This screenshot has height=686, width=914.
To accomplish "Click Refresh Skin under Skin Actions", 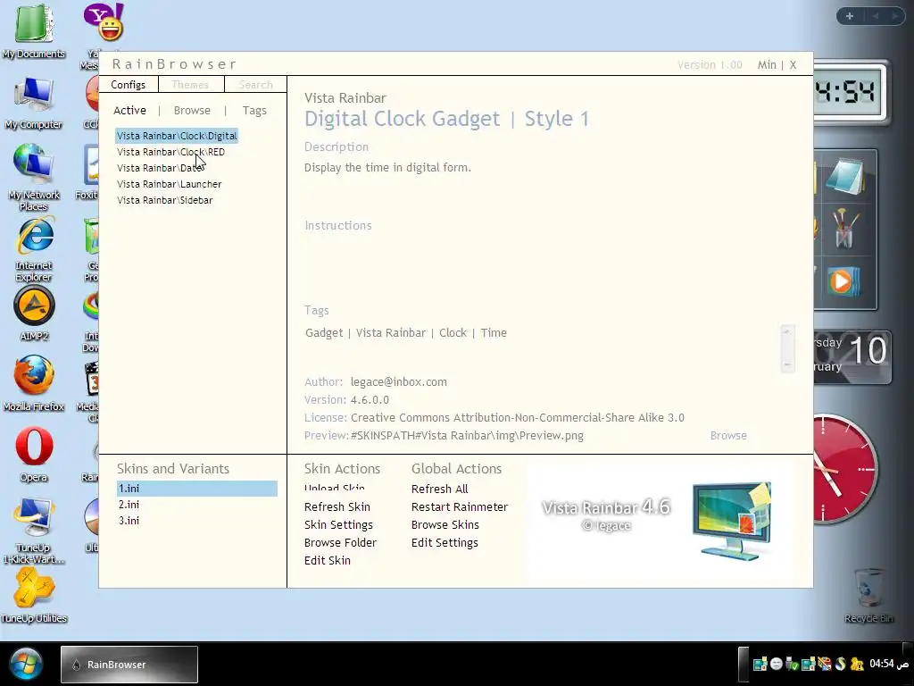I will pyautogui.click(x=337, y=507).
